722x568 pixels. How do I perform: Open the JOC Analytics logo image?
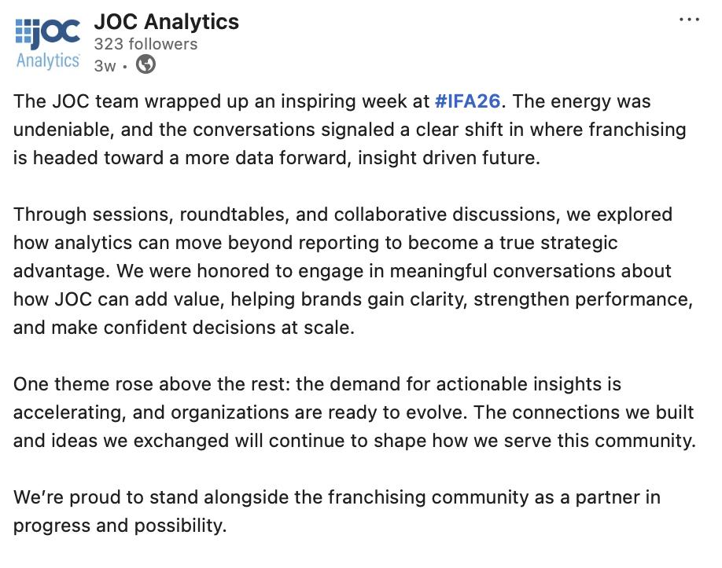click(48, 44)
